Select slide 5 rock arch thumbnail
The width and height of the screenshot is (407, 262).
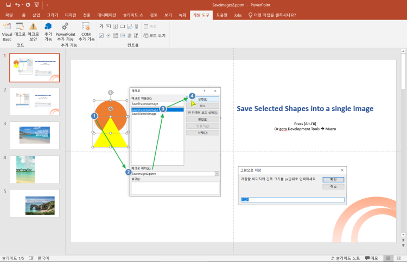point(35,203)
